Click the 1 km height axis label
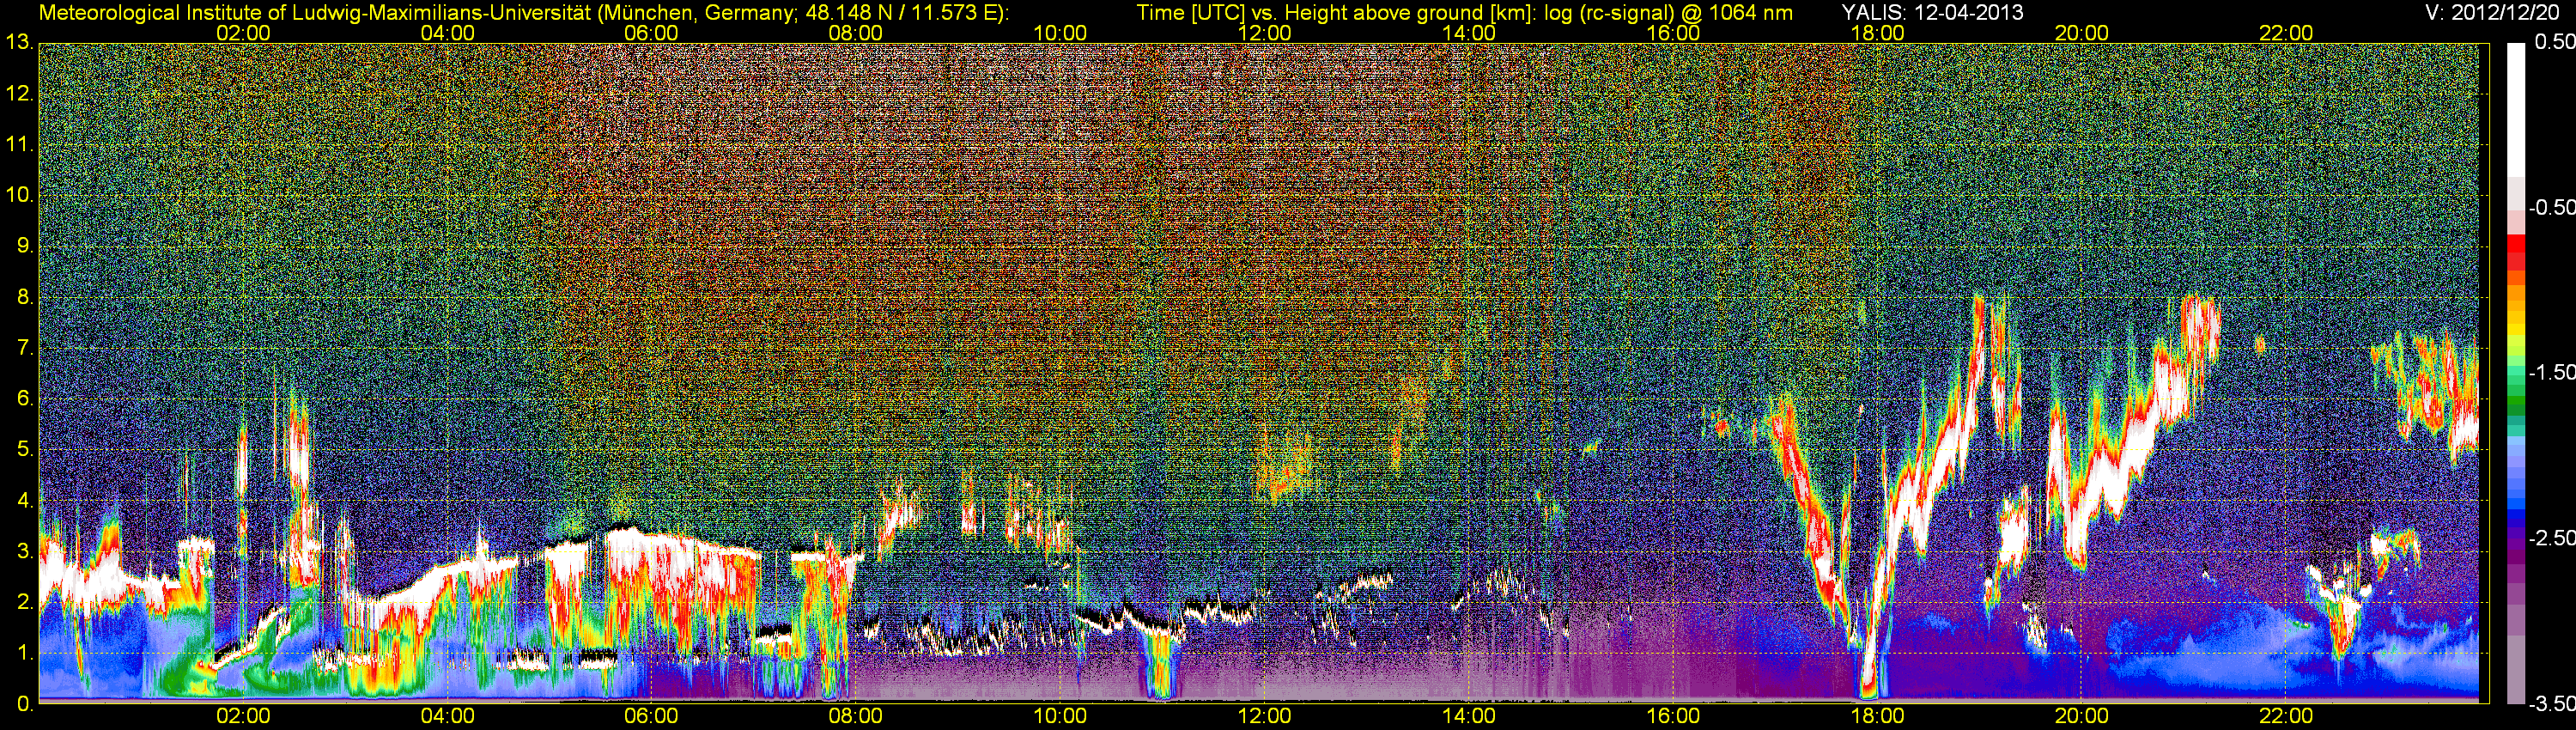This screenshot has height=730, width=2576. 24,653
